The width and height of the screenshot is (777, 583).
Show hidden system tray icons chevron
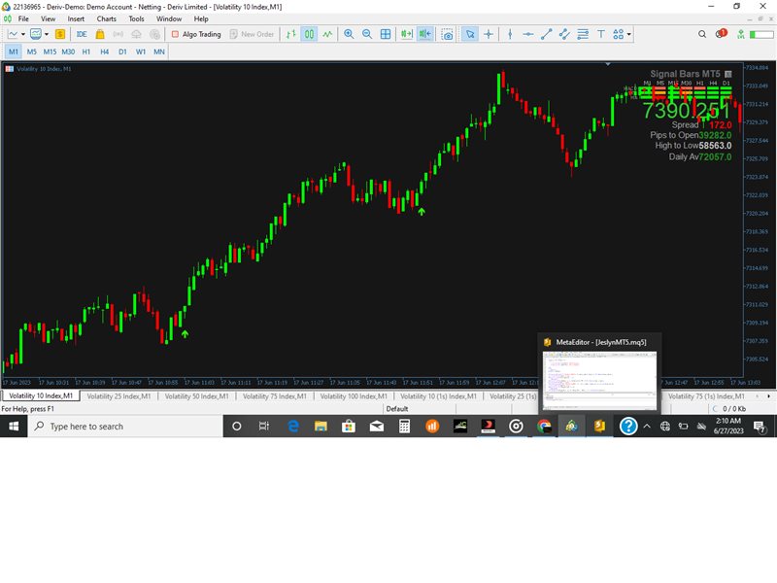click(x=647, y=427)
